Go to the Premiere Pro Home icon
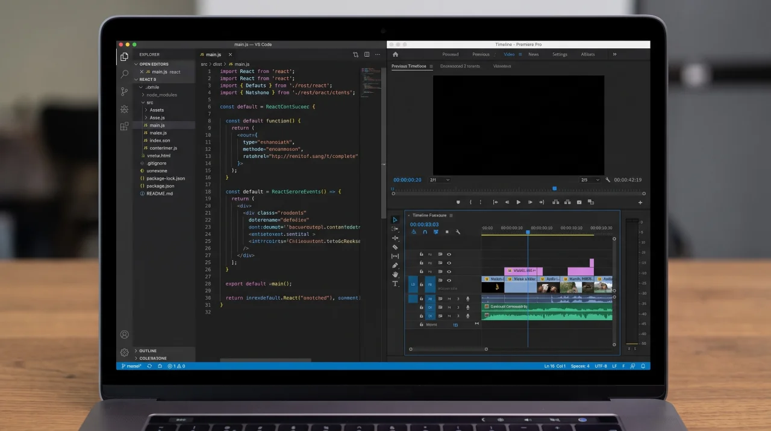Viewport: 771px width, 431px height. coord(395,54)
